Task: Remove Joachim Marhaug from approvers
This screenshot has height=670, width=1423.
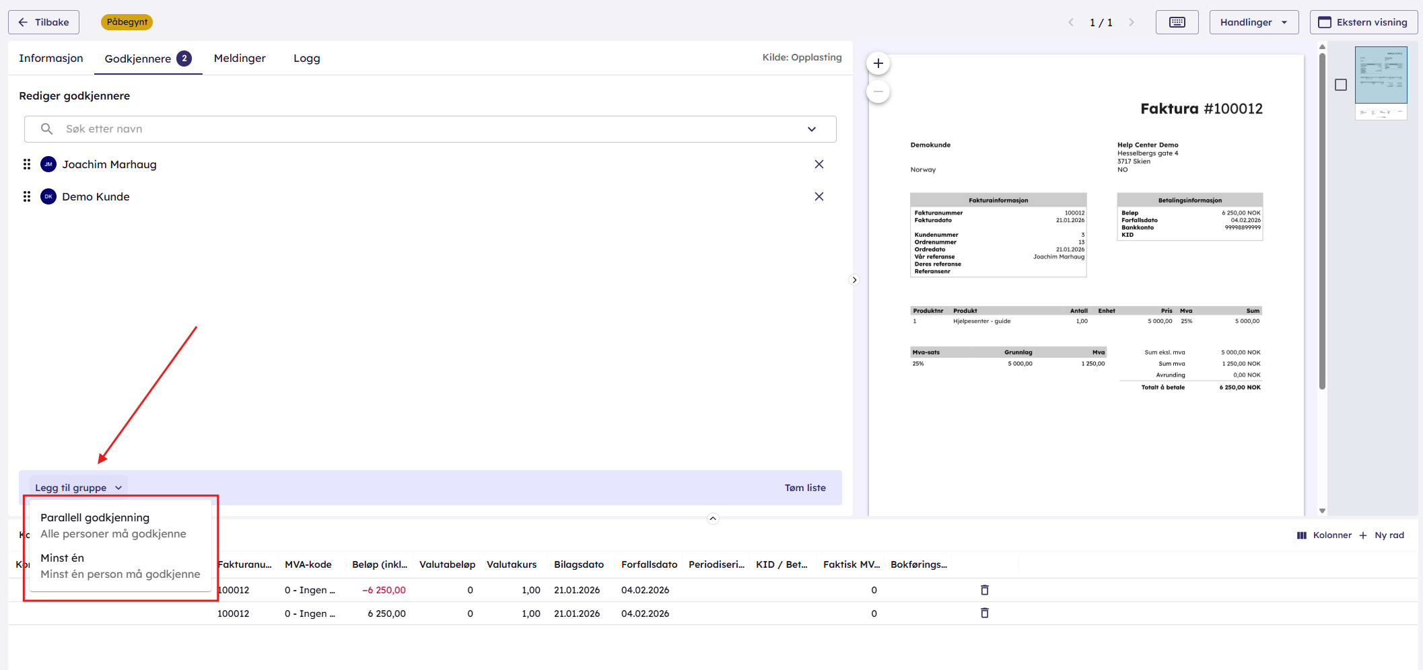Action: tap(819, 164)
